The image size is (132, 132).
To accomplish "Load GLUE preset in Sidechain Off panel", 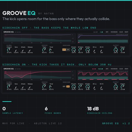I will (121, 32).
